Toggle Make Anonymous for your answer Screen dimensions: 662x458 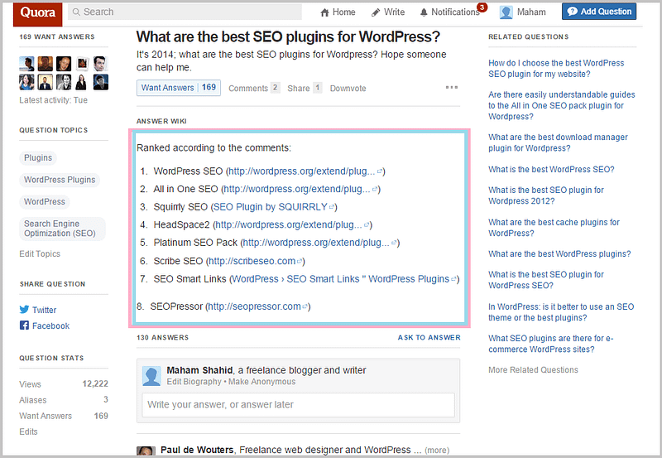[x=261, y=382]
